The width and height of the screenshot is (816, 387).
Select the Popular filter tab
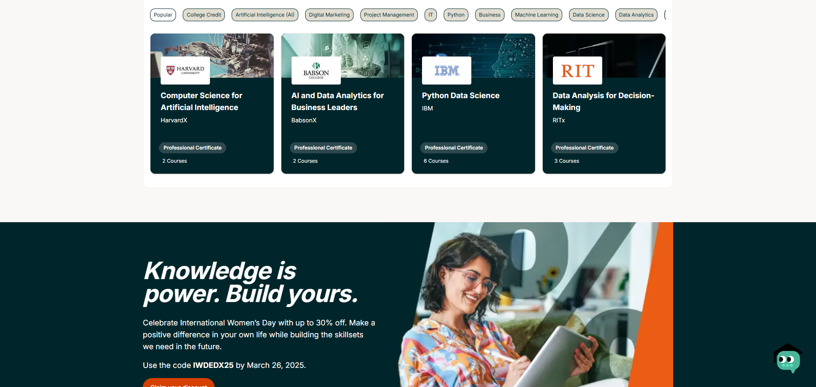pos(163,15)
